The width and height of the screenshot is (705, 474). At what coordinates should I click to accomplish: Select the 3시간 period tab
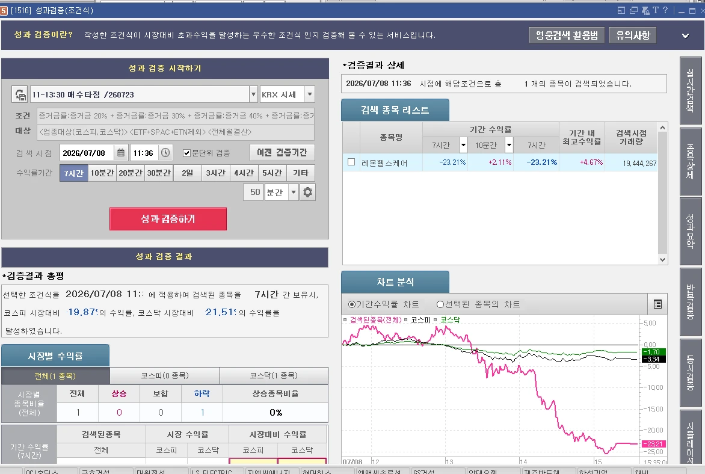(x=215, y=173)
